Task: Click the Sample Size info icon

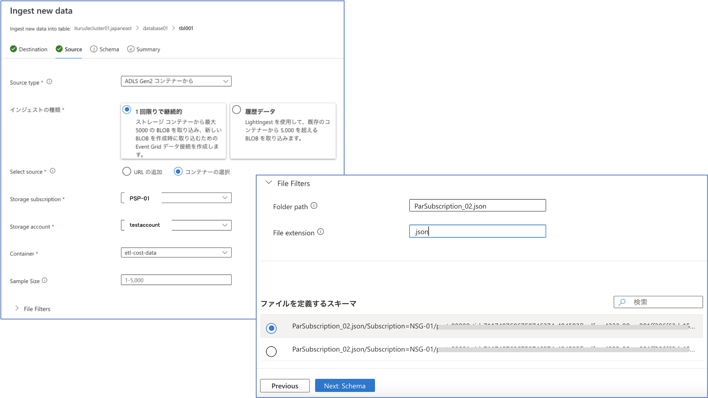Action: coord(45,280)
